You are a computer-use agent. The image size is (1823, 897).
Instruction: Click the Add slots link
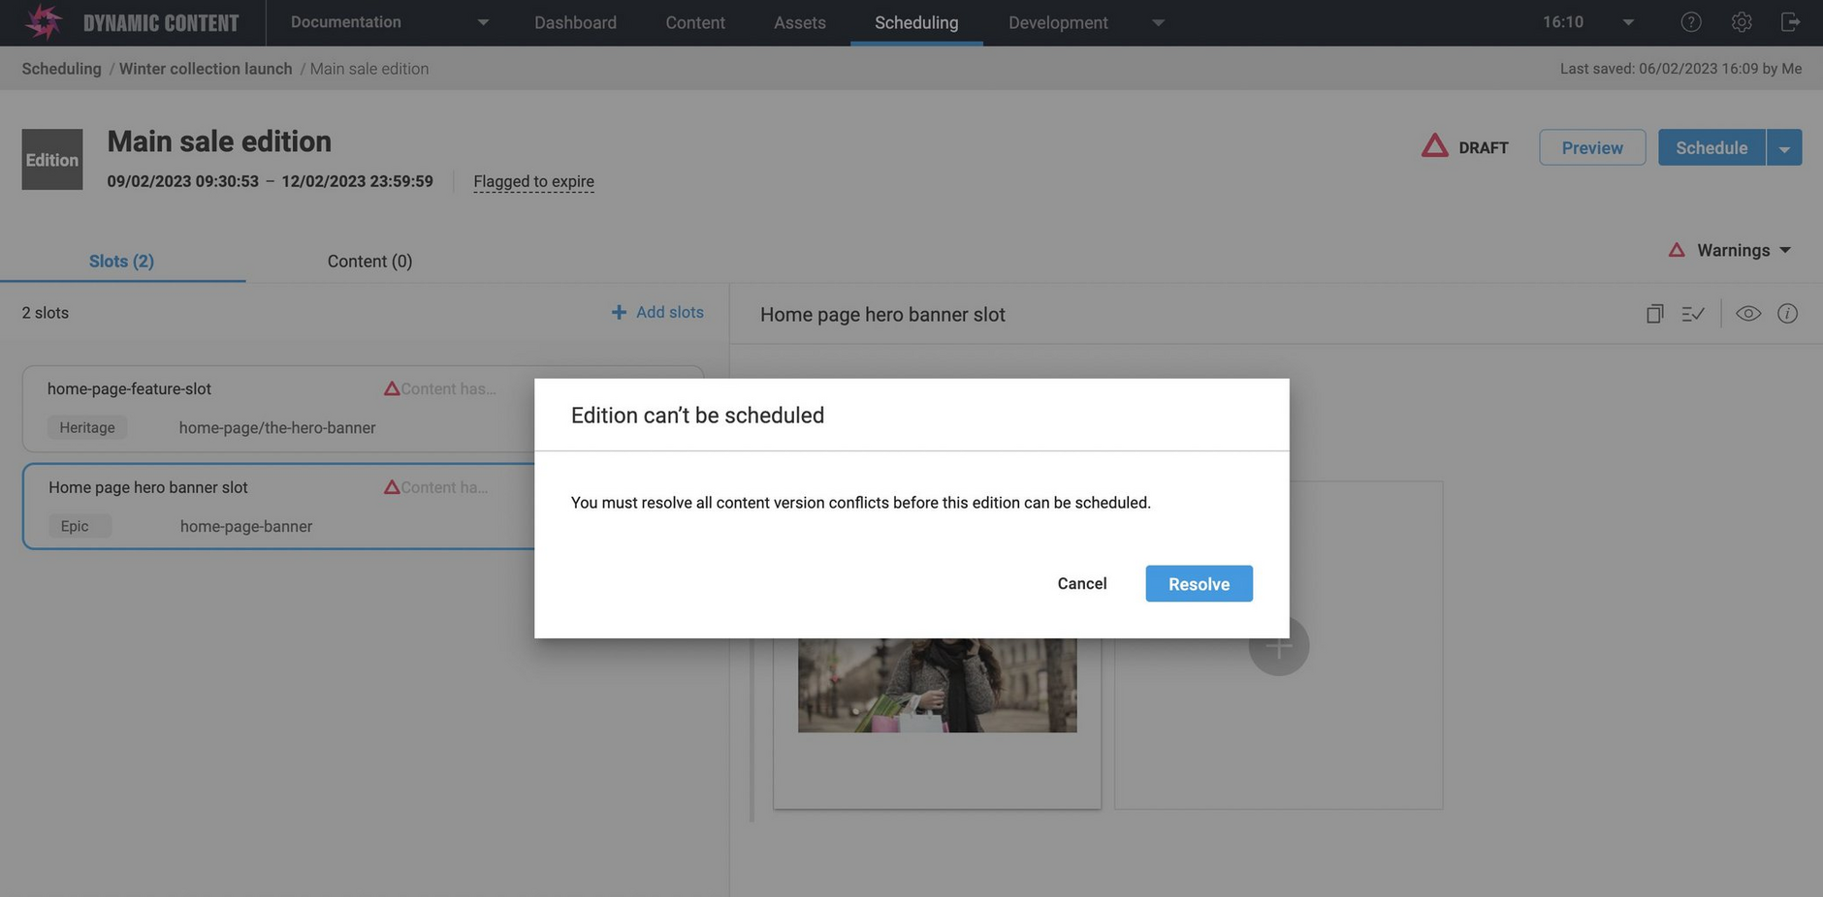[657, 313]
